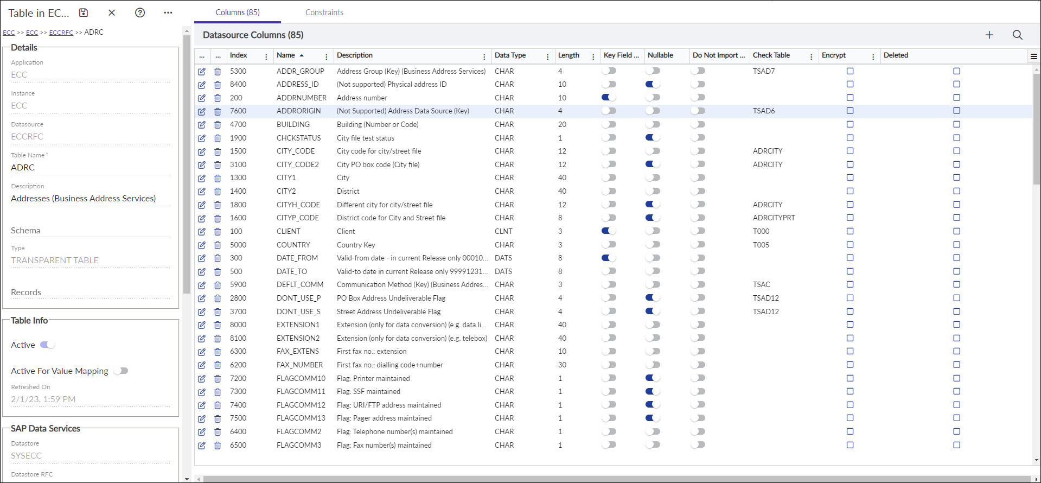Edit the CLIENT column row
This screenshot has width=1041, height=483.
coord(202,232)
